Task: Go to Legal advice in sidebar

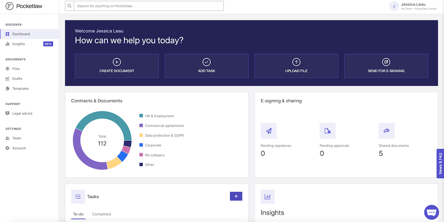Action: tap(22, 114)
